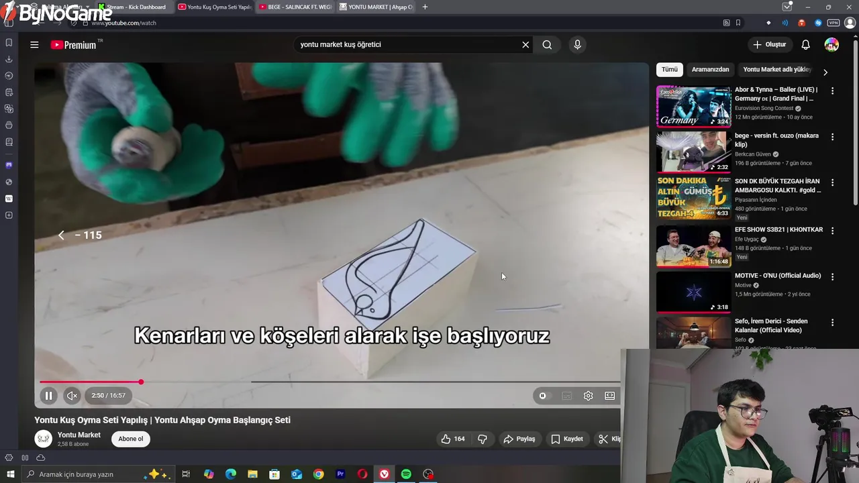Screen dimensions: 859x483
Task: Click the search magnifier button
Action: coord(547,45)
